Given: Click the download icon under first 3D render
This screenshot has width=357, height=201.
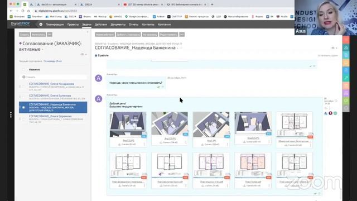Looking at the screenshot, I should (x=119, y=145).
